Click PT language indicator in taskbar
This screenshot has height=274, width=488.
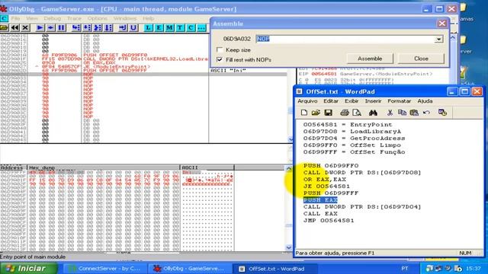tap(405, 269)
